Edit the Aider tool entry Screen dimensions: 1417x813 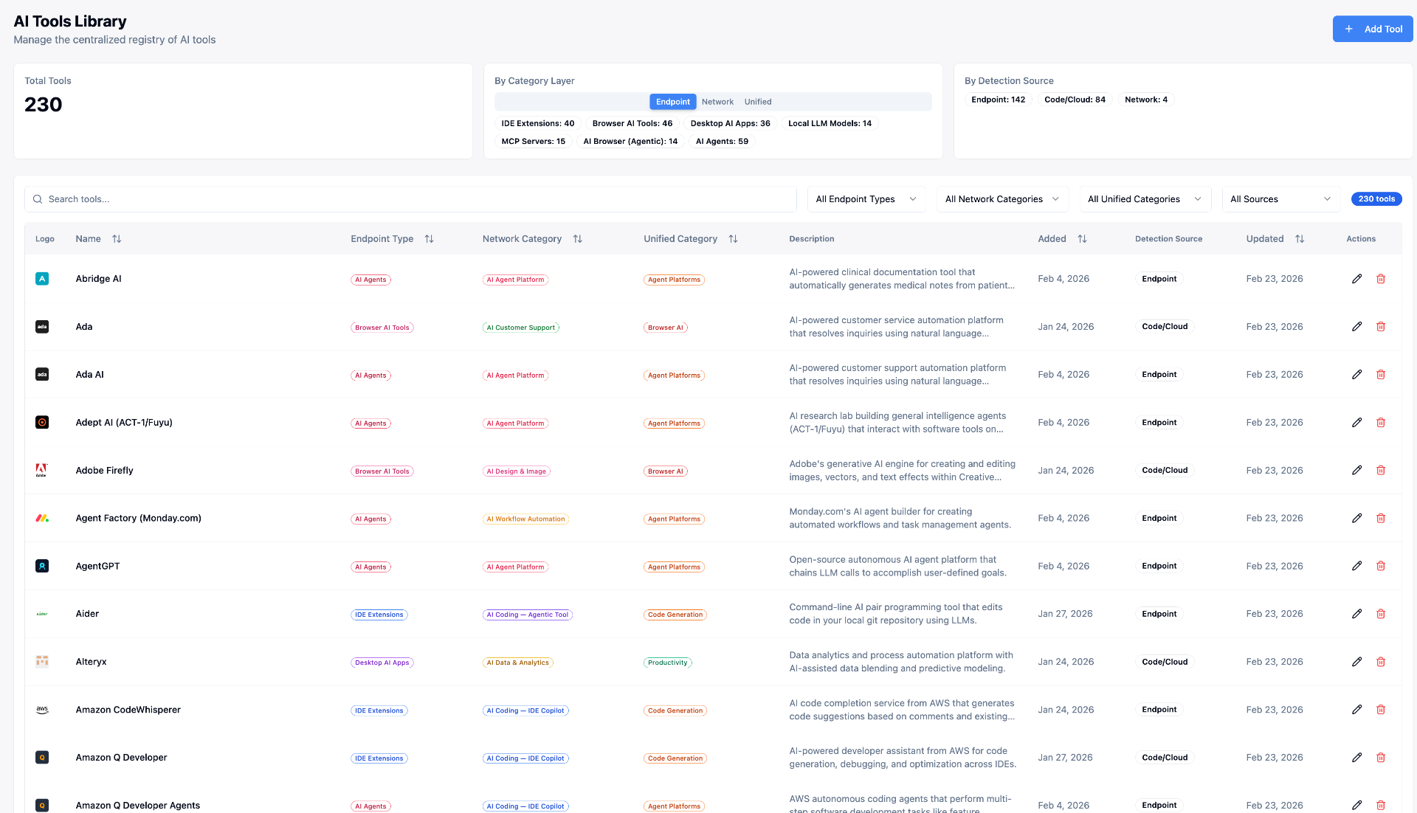click(x=1356, y=614)
